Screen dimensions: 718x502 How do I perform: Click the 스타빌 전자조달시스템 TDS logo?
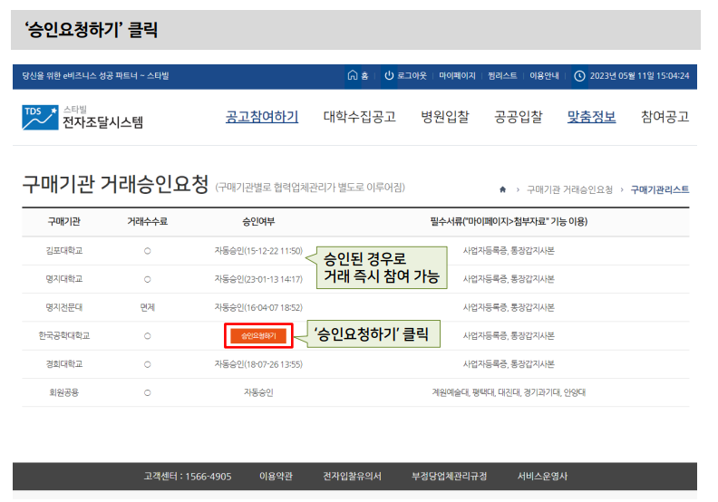82,117
